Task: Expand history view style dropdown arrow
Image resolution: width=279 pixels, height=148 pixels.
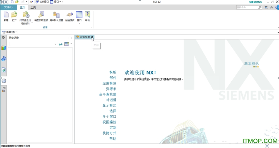Action: pos(71,44)
